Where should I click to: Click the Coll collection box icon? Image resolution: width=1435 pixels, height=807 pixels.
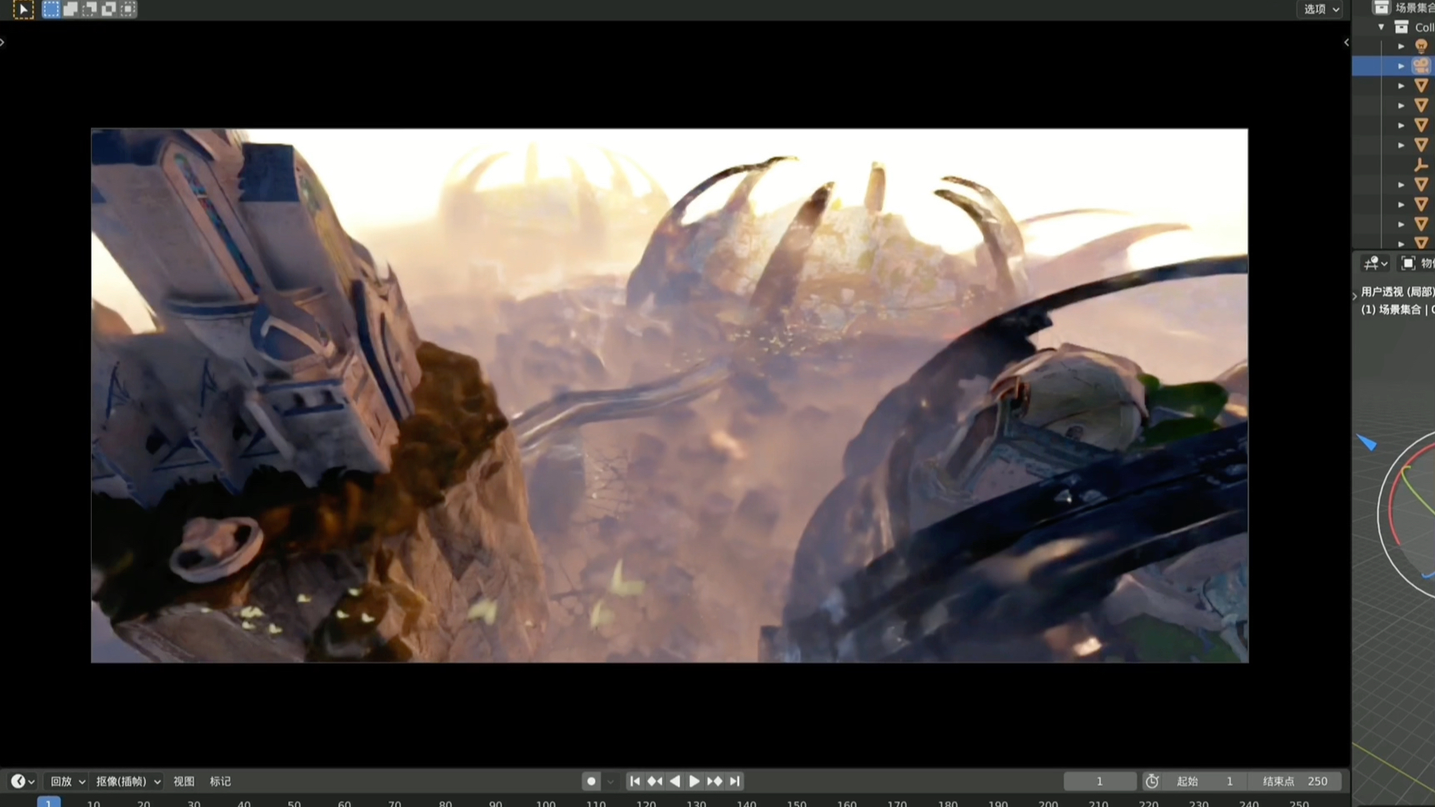(1402, 27)
